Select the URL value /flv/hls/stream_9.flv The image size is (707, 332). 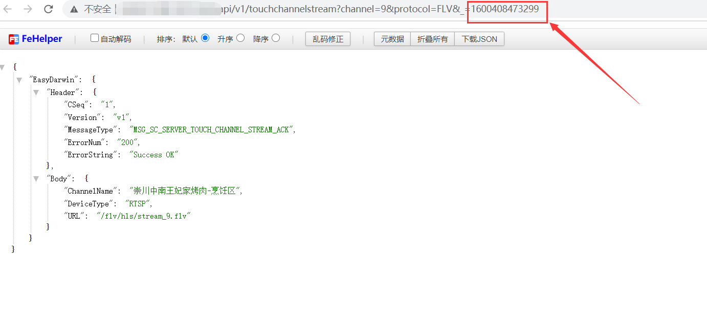pos(143,216)
